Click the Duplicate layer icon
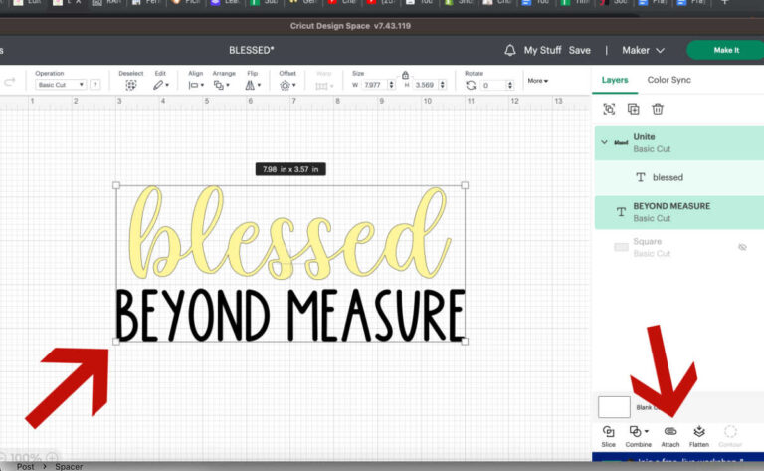764x471 pixels. tap(633, 109)
